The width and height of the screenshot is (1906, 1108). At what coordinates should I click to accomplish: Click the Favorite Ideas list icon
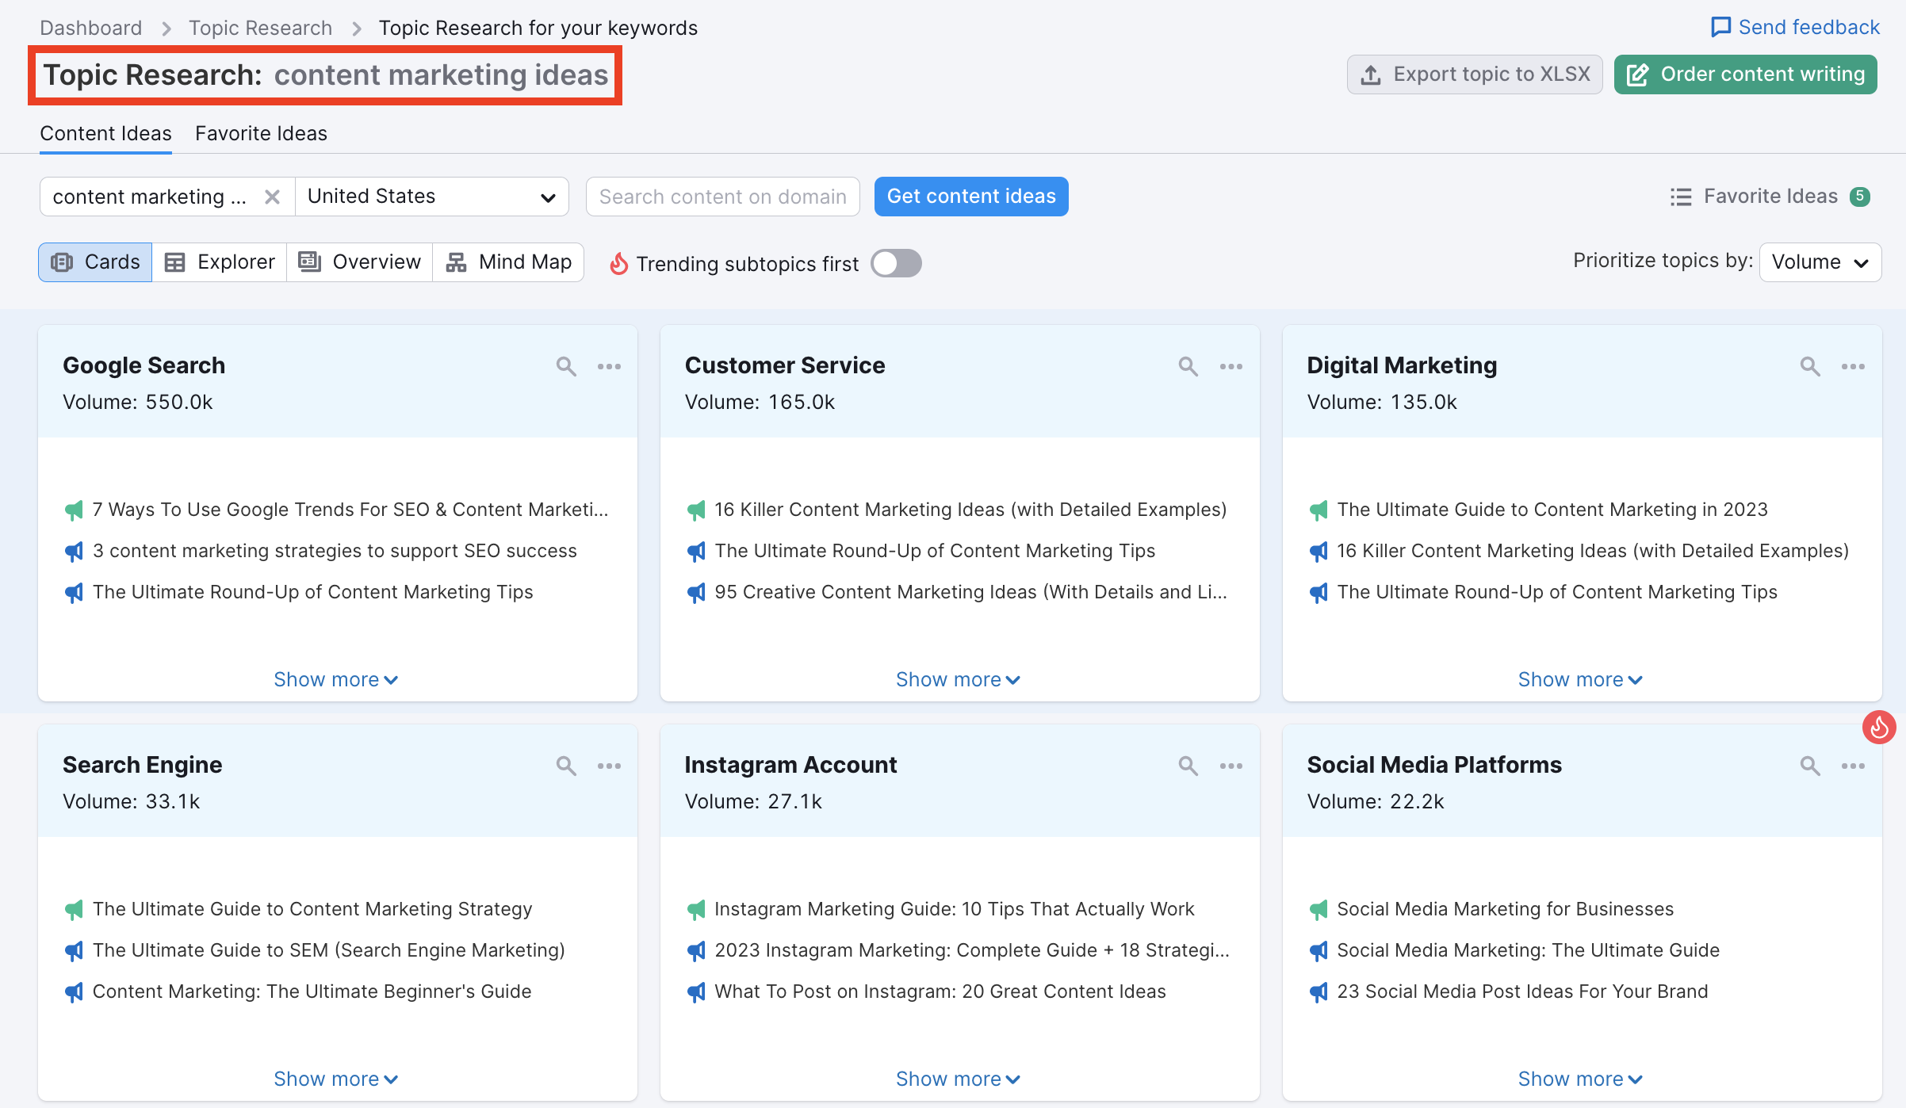[1681, 197]
